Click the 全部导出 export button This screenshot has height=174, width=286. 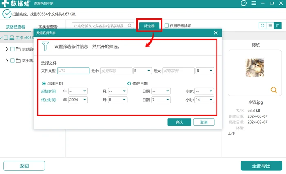[x=261, y=166]
